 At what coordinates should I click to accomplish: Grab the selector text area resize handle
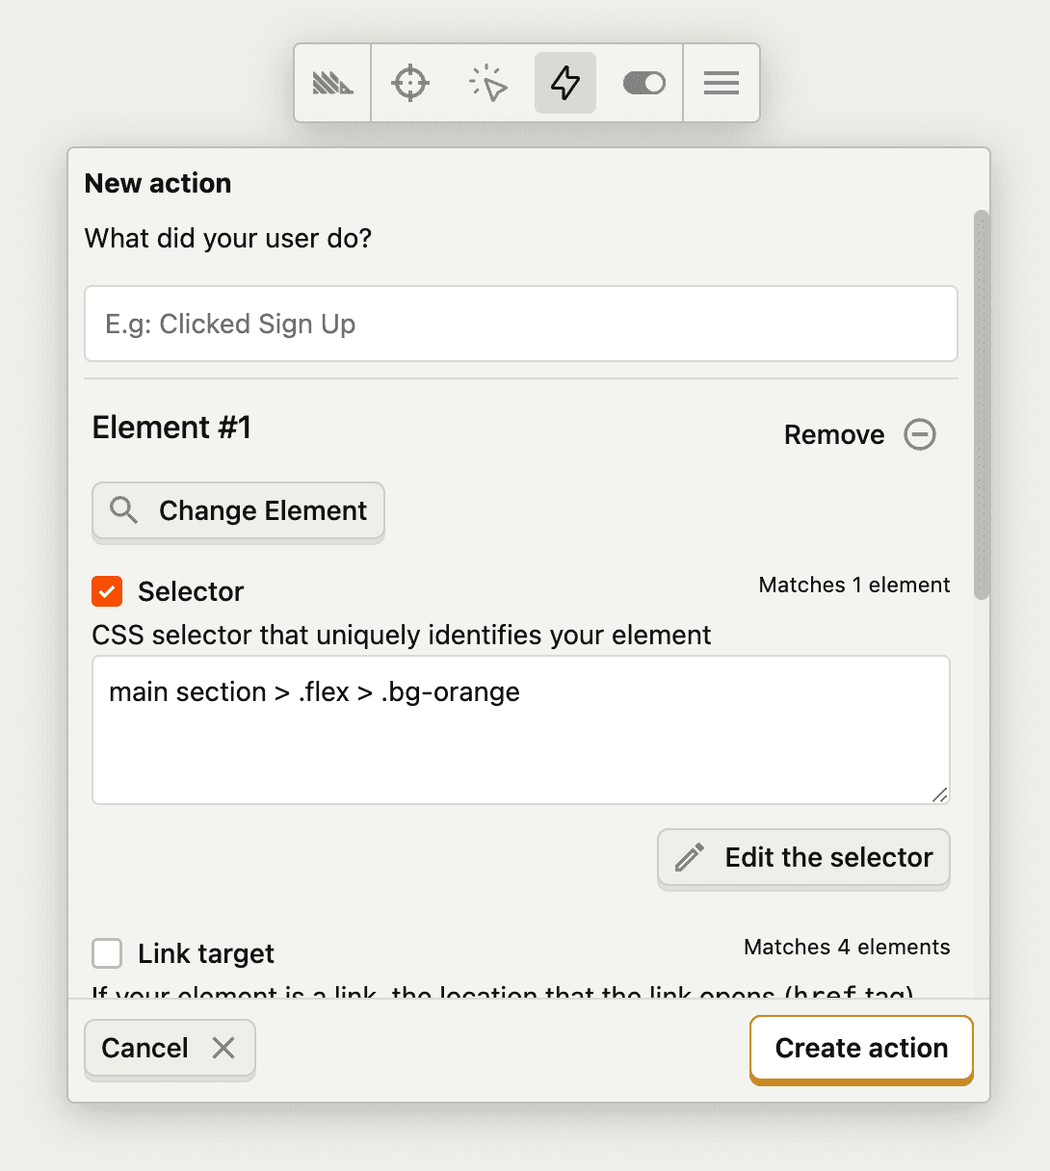point(940,794)
